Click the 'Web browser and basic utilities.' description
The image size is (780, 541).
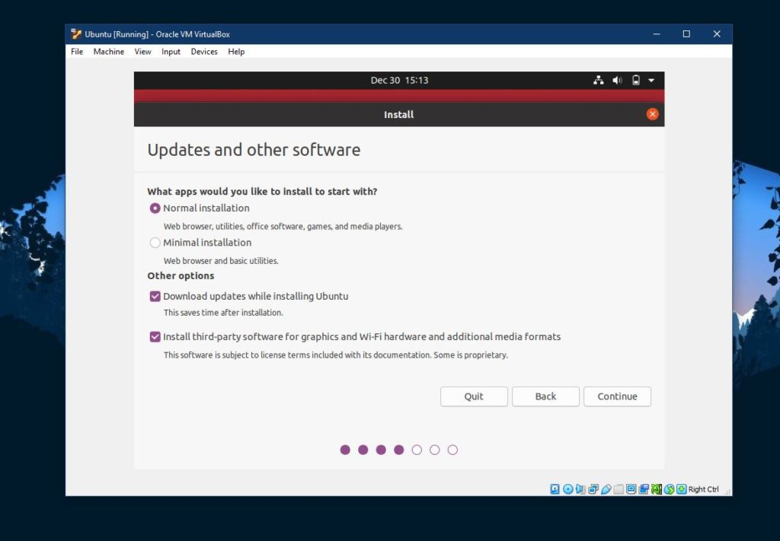(221, 261)
